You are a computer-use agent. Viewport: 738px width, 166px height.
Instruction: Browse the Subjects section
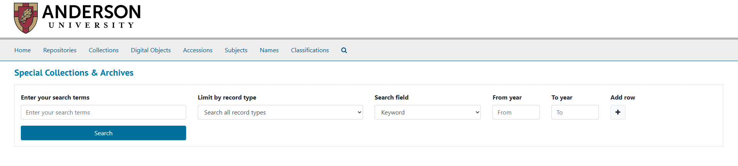tap(236, 50)
